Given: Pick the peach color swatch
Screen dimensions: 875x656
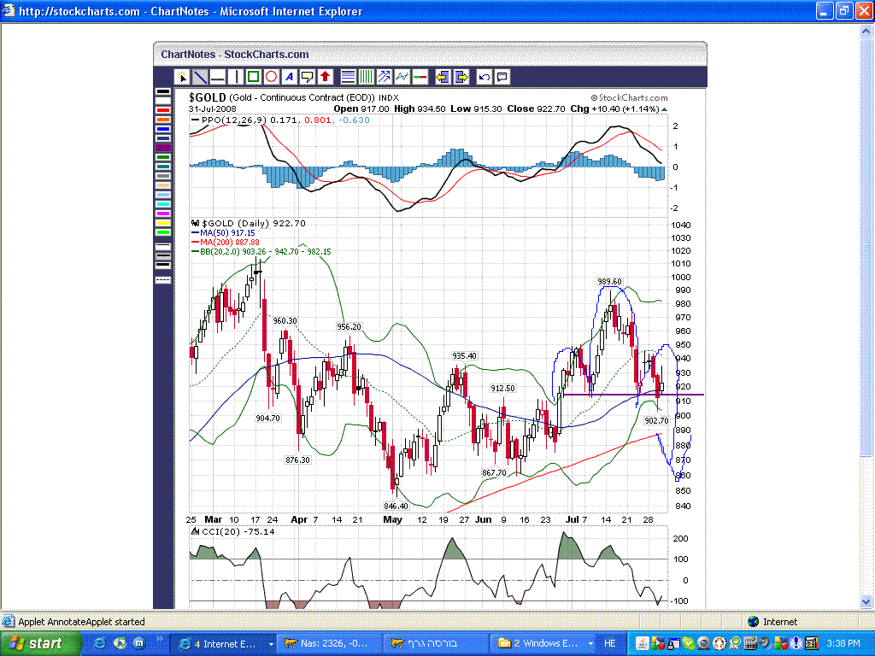Looking at the screenshot, I should 163,185.
